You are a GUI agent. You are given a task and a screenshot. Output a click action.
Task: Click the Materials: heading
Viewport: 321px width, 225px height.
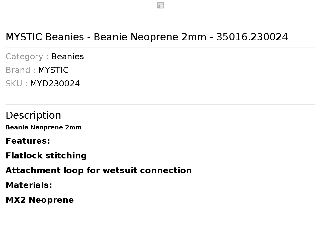(x=29, y=185)
